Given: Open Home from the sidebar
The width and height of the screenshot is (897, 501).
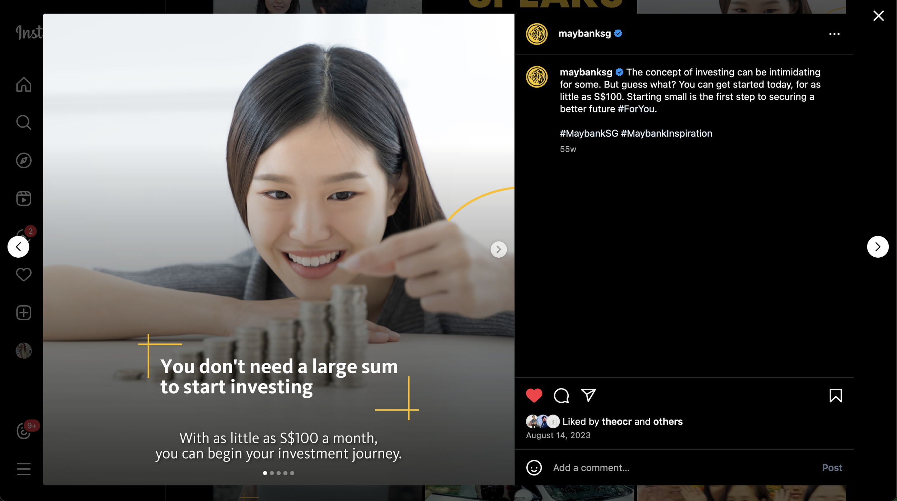Looking at the screenshot, I should click(x=24, y=85).
